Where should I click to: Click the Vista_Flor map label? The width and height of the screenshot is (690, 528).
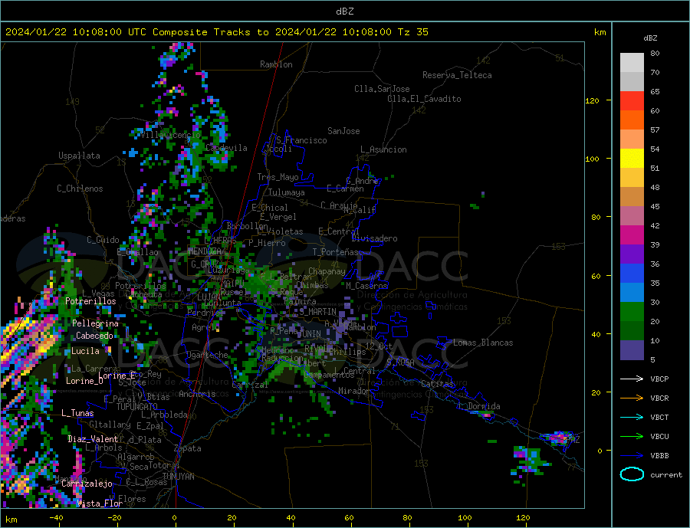click(100, 503)
